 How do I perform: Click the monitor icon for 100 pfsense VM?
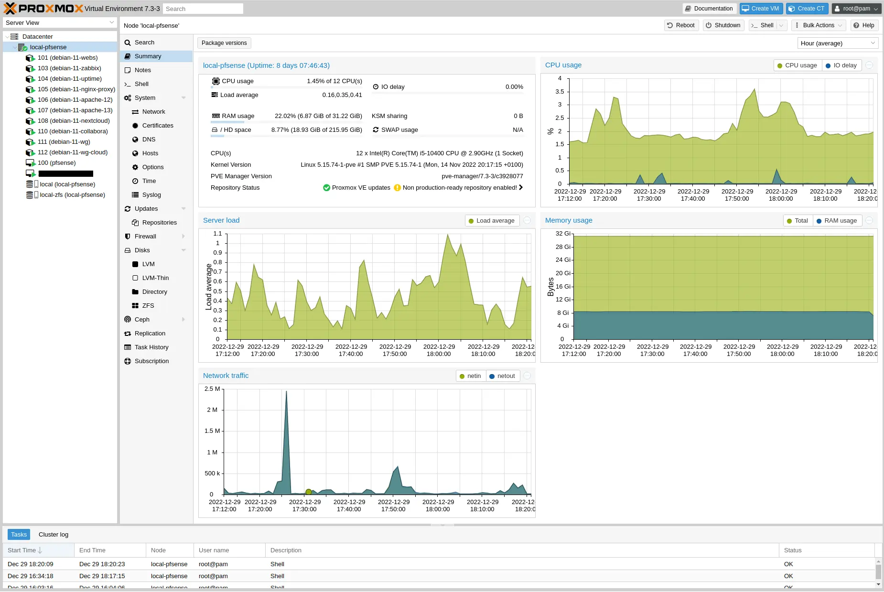30,163
